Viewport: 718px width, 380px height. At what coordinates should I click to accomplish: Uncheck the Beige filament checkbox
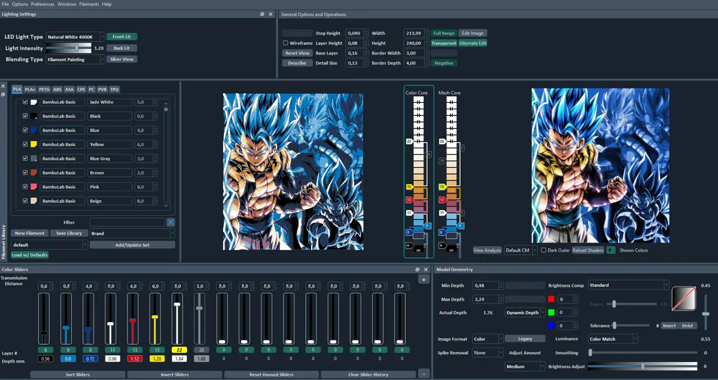pos(25,201)
